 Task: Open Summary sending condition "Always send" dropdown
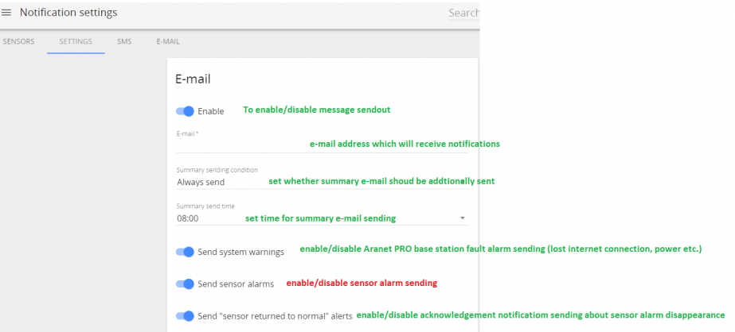(x=323, y=182)
